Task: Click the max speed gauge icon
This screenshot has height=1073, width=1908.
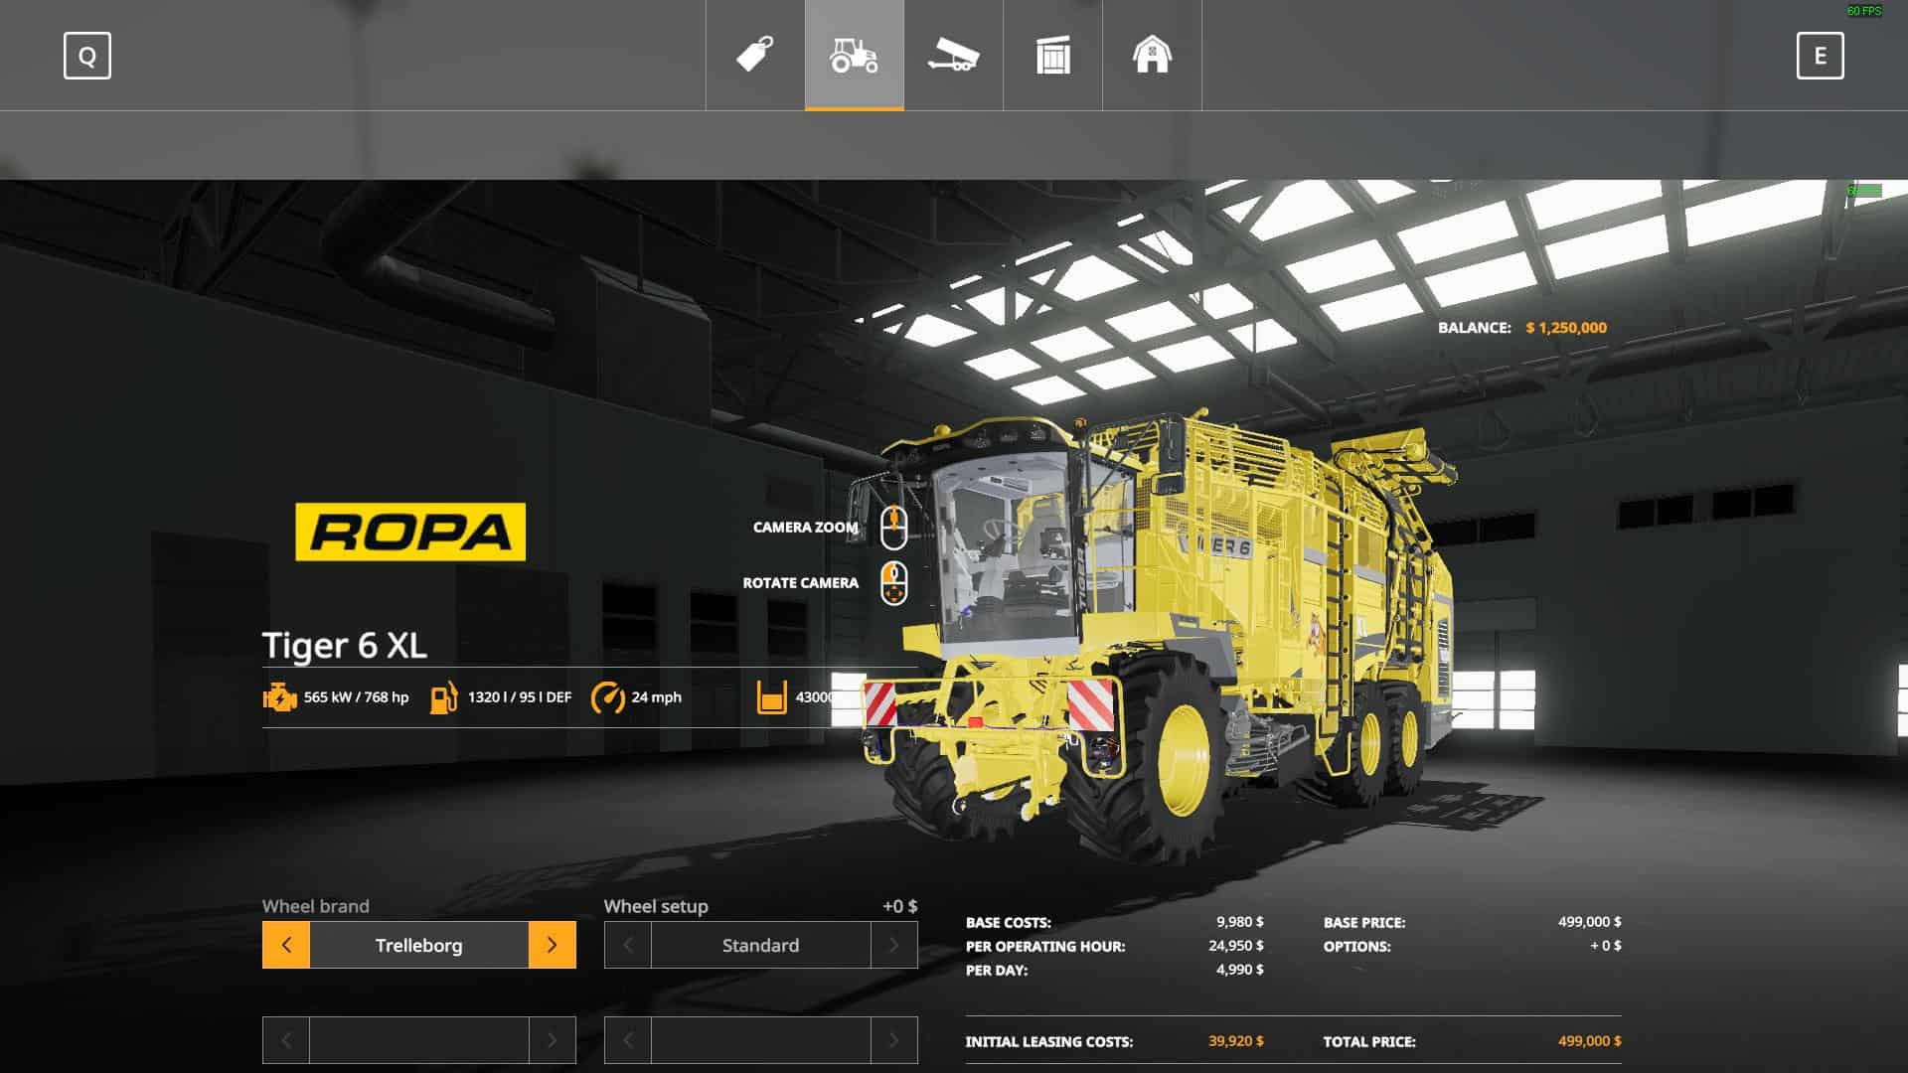Action: (x=607, y=697)
